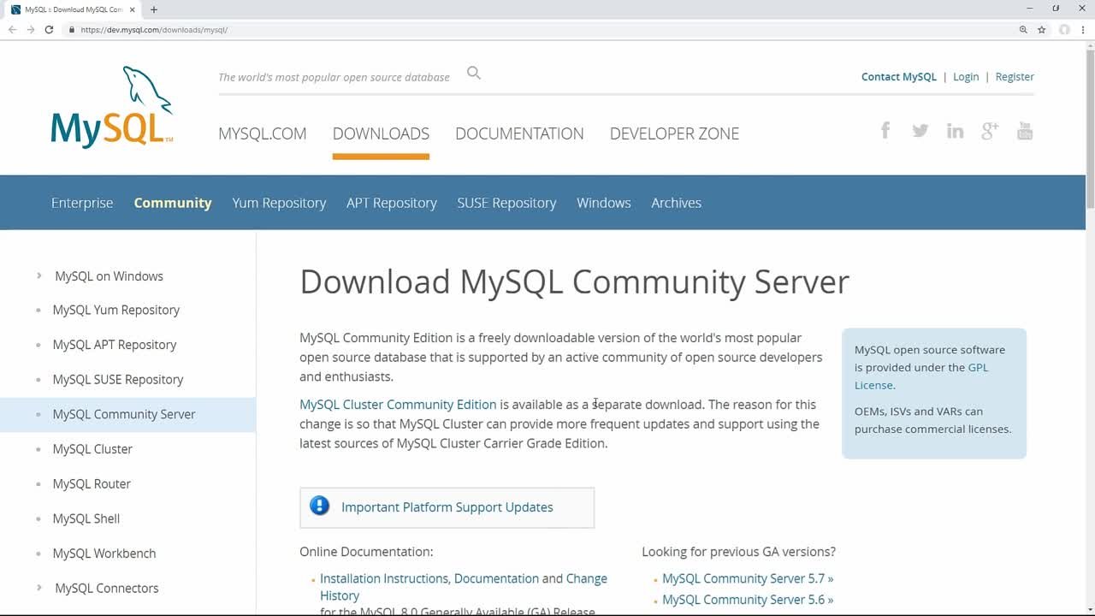Viewport: 1095px width, 616px height.
Task: Click the Register link
Action: (x=1015, y=76)
